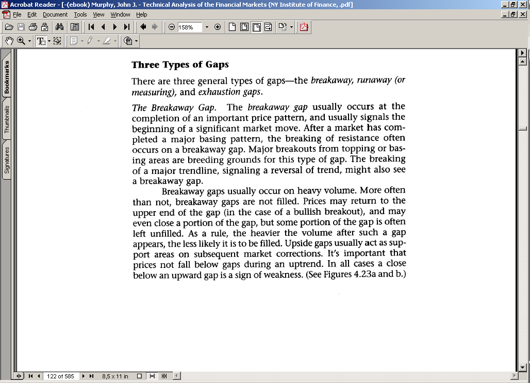
Task: Go to first page using top toolbar
Action: (91, 27)
